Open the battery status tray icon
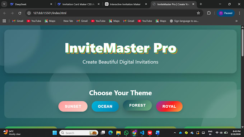Viewport: 244px width, 137px height. click(x=226, y=133)
